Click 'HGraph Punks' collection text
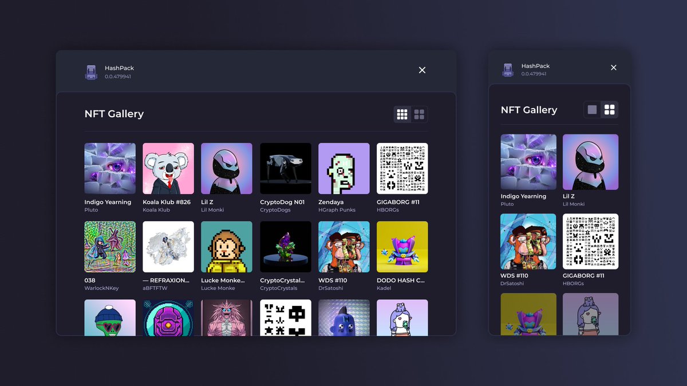 point(337,210)
